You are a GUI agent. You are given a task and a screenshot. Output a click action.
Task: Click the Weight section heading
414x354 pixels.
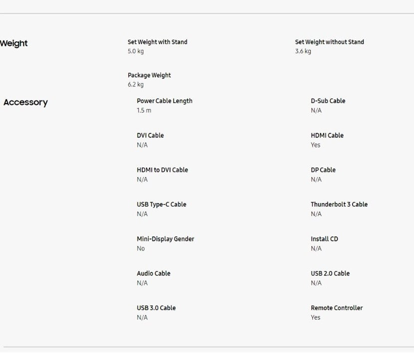pyautogui.click(x=14, y=43)
